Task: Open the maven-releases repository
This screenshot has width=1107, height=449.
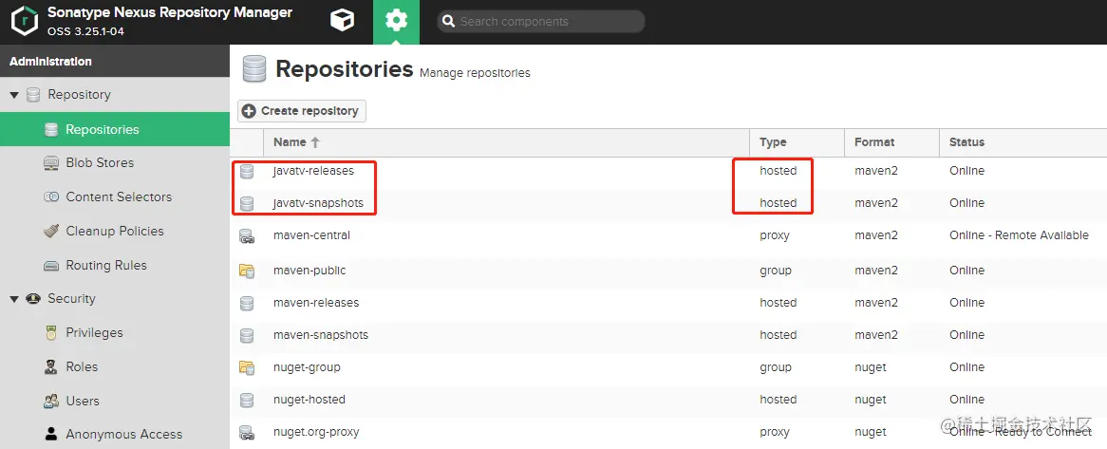Action: (x=315, y=303)
